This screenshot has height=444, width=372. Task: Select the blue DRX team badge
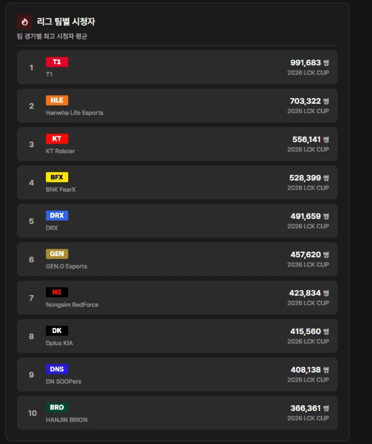click(57, 215)
